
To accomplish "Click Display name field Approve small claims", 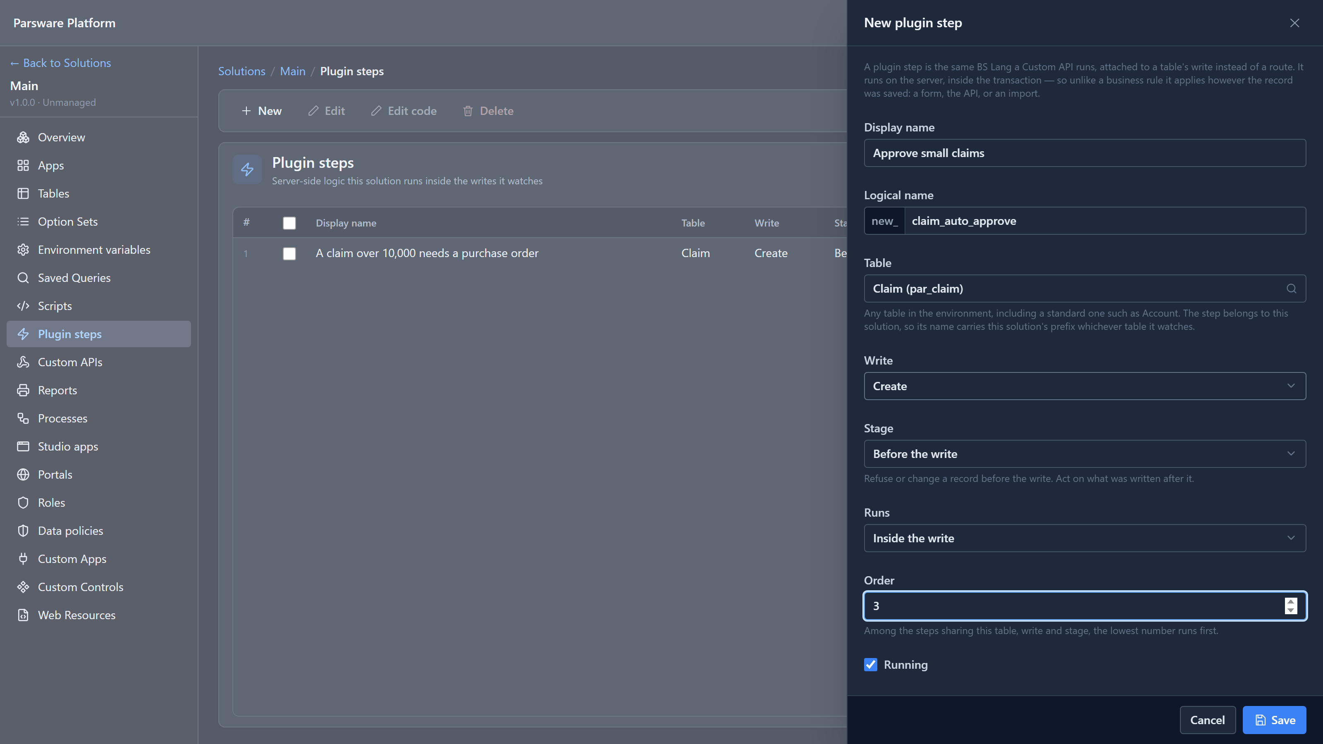I will pos(1085,153).
